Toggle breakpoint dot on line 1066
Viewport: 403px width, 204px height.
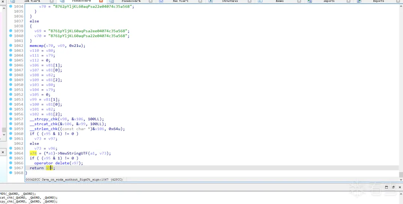coord(11,163)
